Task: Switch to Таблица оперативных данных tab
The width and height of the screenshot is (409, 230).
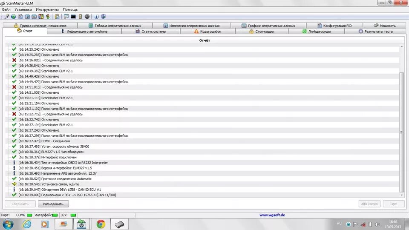Action: (x=115, y=26)
